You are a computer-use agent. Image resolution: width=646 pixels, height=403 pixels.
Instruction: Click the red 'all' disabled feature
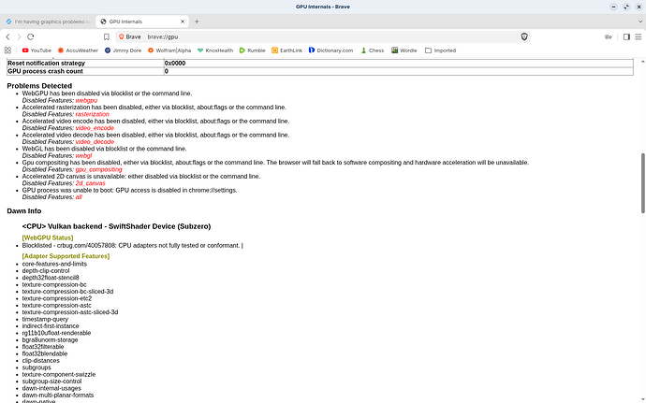point(79,197)
